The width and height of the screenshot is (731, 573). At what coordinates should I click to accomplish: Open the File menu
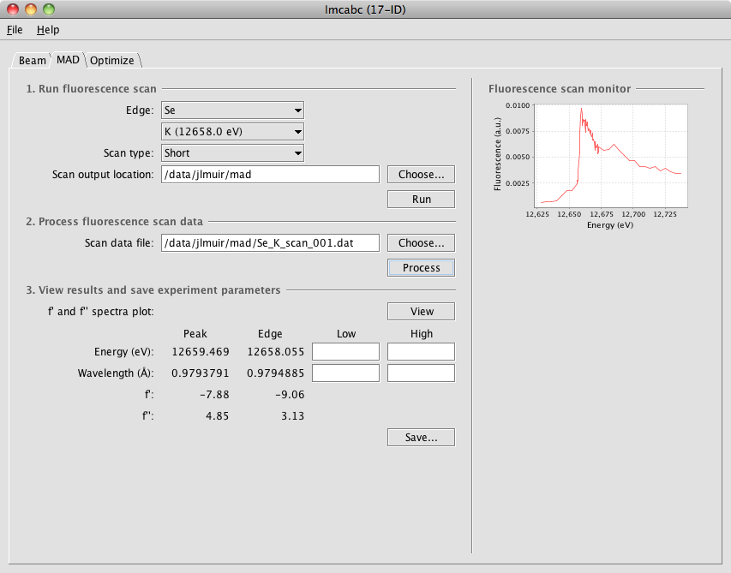pyautogui.click(x=15, y=30)
